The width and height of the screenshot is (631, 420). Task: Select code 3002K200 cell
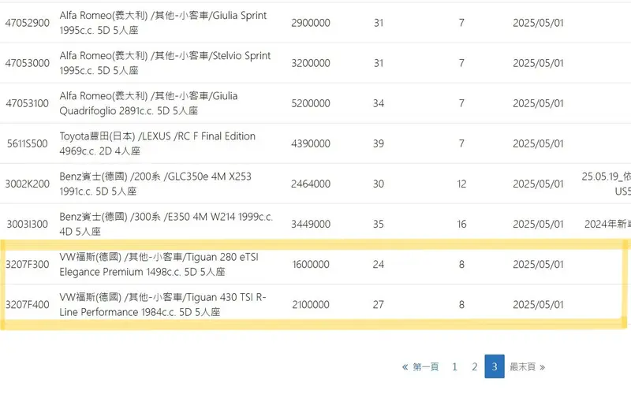pyautogui.click(x=28, y=184)
